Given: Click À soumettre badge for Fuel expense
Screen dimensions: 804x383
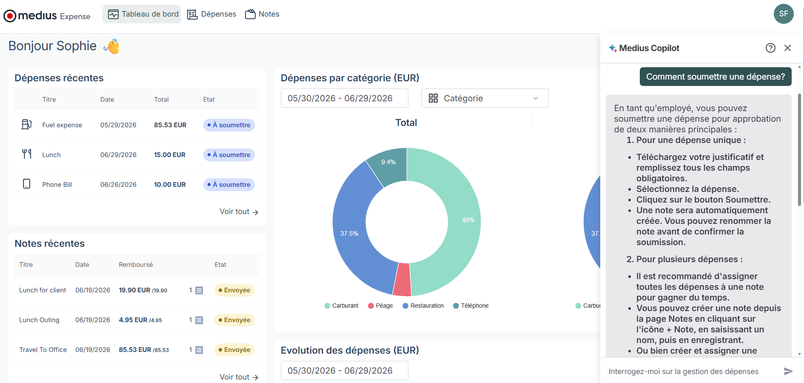Looking at the screenshot, I should click(229, 125).
